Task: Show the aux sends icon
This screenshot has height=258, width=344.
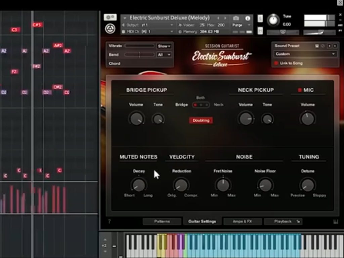Action: click(340, 25)
